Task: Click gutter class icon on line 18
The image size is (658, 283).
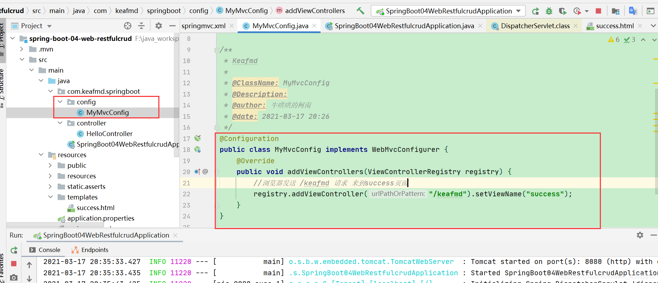Action: coord(197,149)
